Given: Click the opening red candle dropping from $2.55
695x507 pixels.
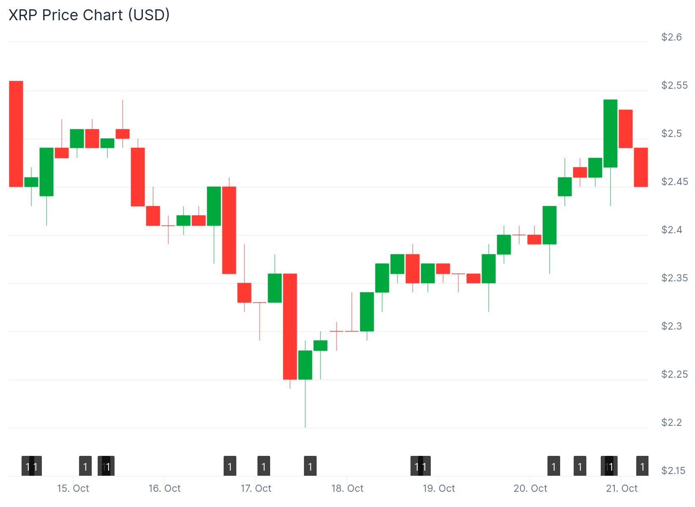Looking at the screenshot, I should (x=16, y=134).
